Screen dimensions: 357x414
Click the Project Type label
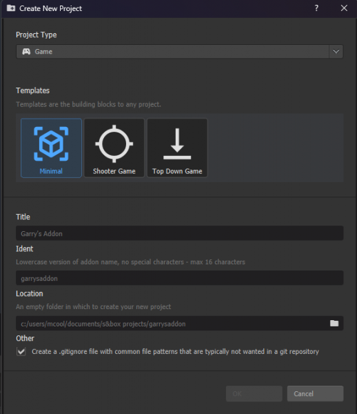click(36, 35)
